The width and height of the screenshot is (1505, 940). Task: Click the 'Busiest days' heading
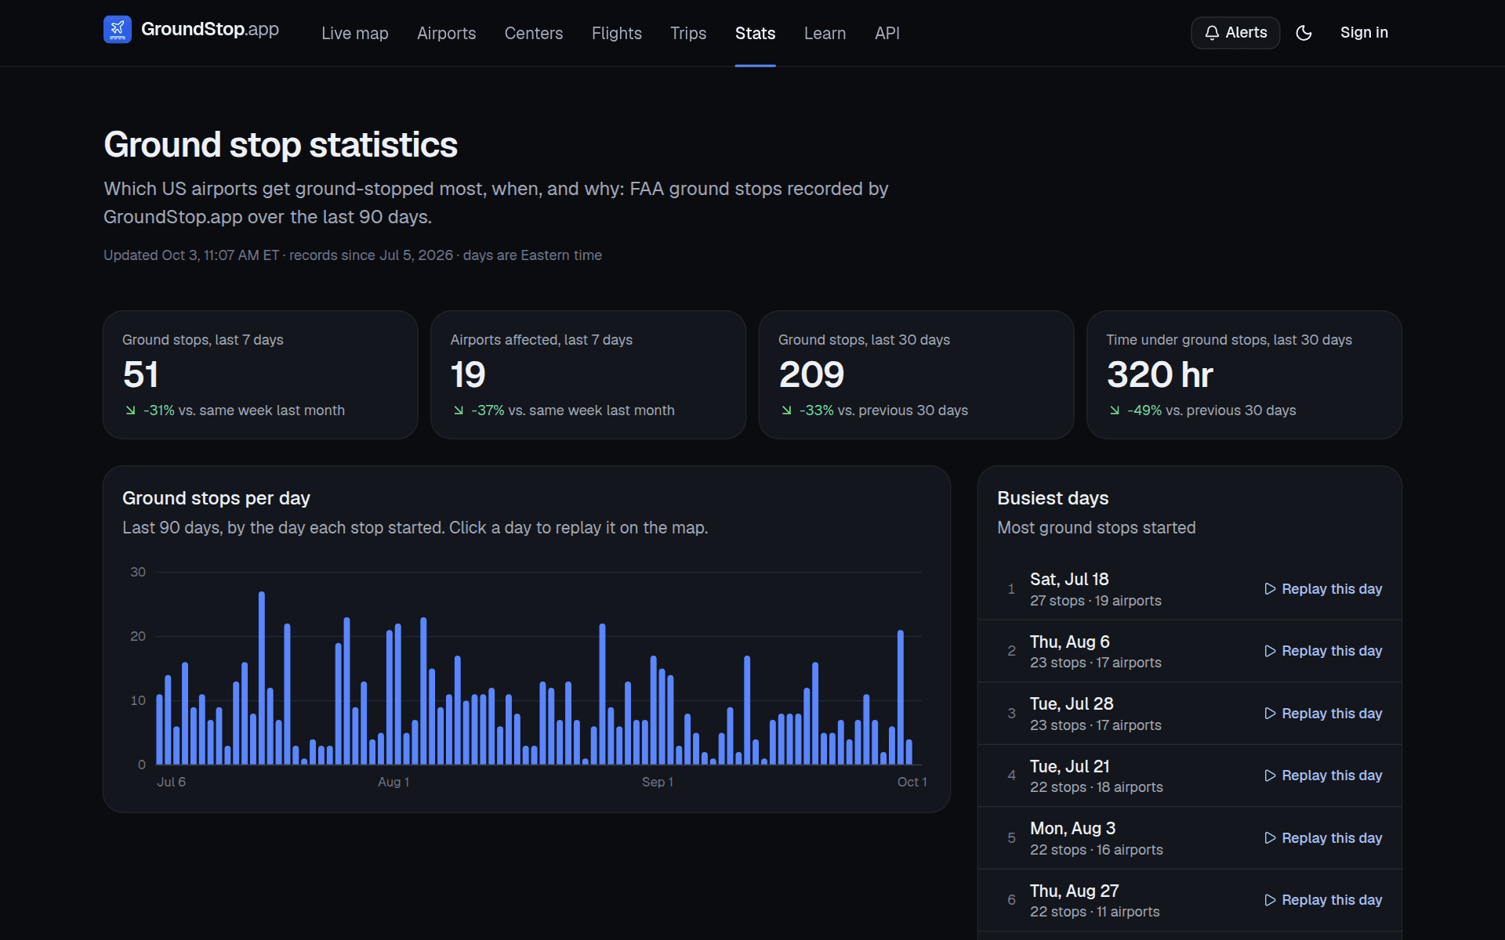coord(1053,498)
